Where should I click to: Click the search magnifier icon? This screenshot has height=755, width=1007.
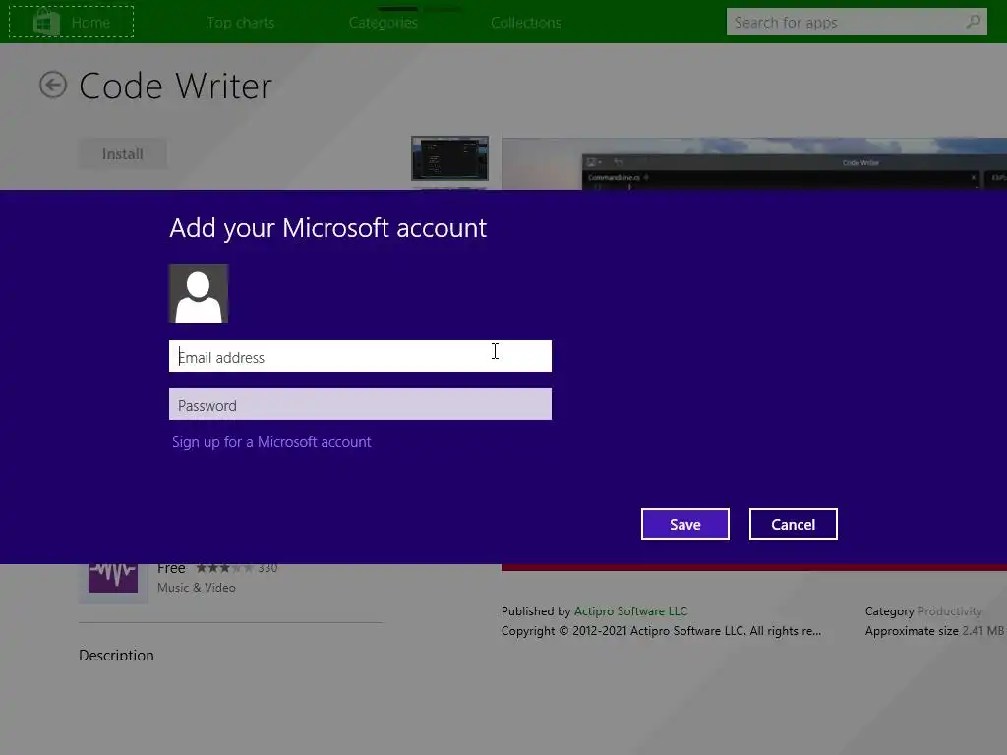click(974, 22)
